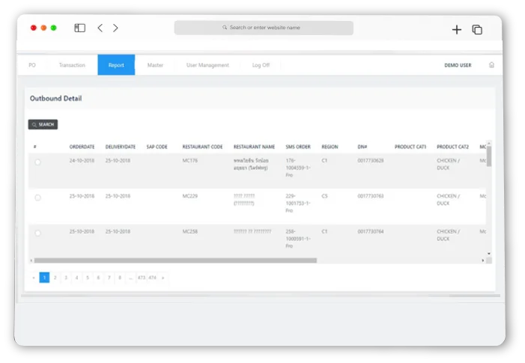Viewport: 525px width, 363px height.
Task: Show the tab overview icon
Action: [x=477, y=29]
